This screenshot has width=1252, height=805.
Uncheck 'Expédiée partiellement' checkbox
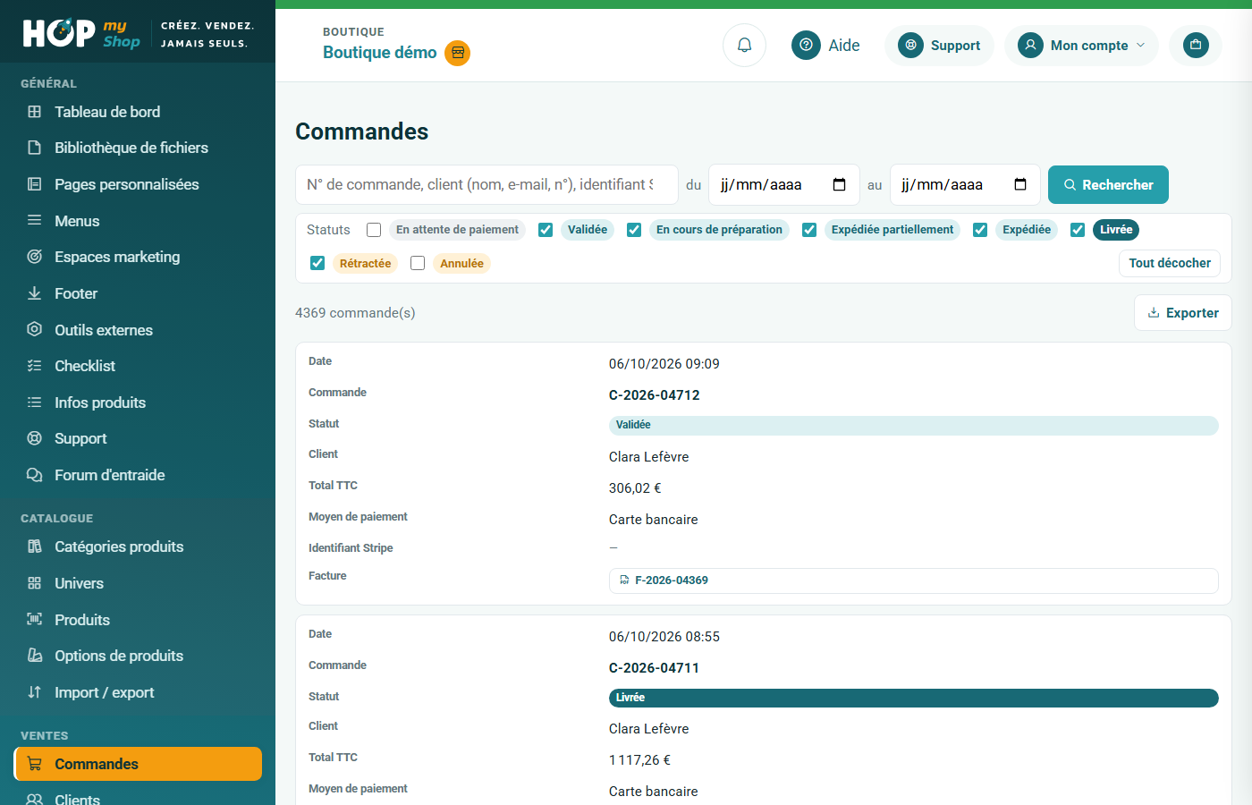809,230
